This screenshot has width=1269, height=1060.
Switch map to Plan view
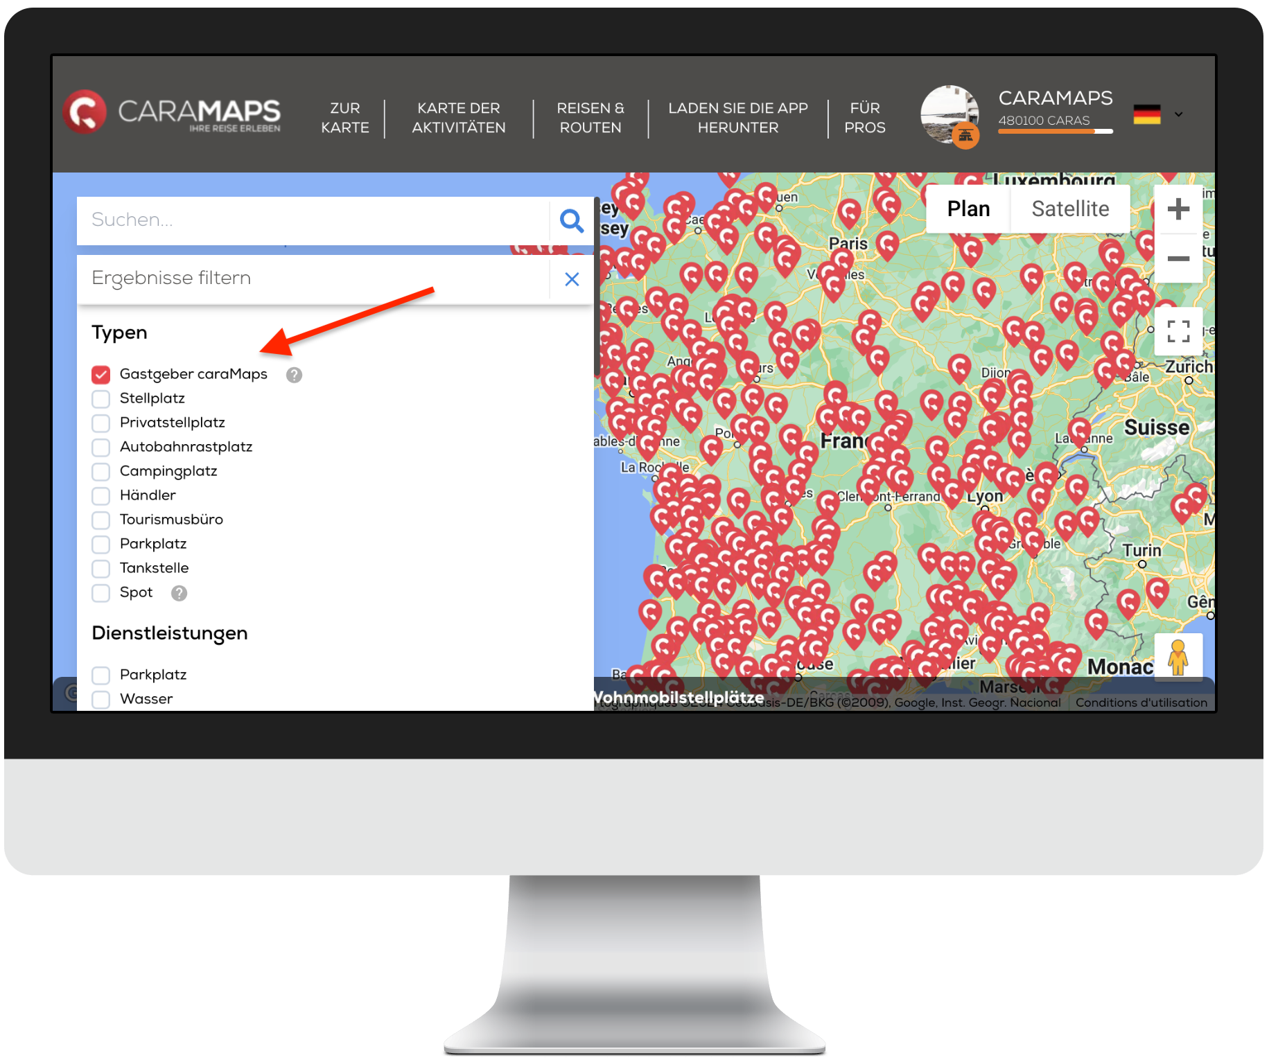(968, 209)
